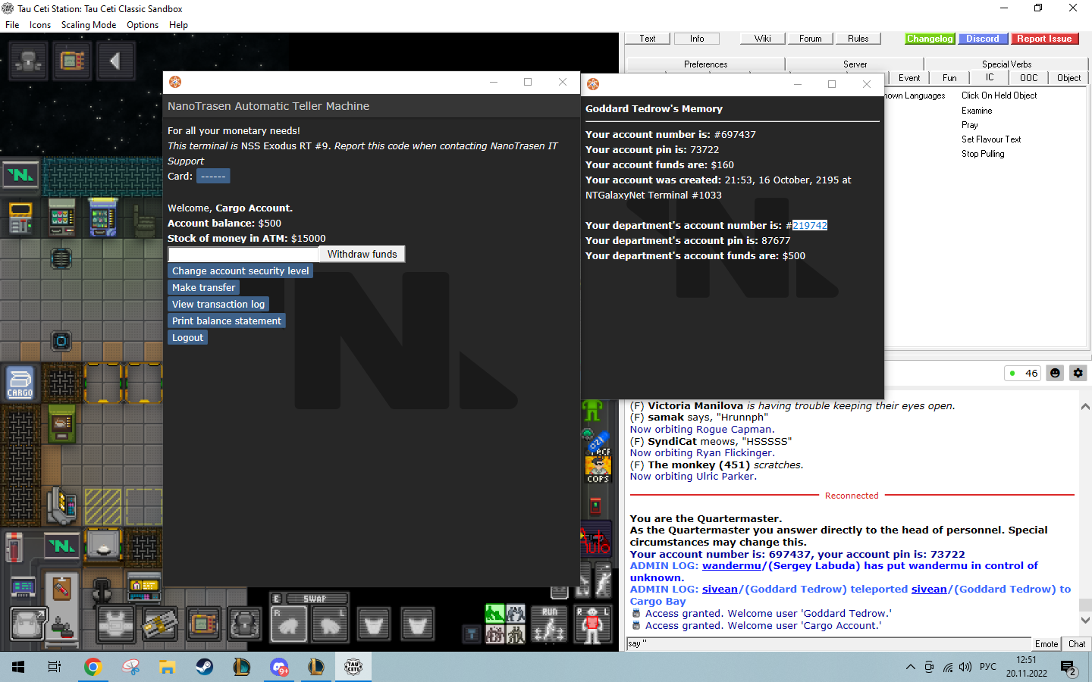This screenshot has width=1092, height=682.
Task: Click Print balance statement
Action: click(x=227, y=321)
